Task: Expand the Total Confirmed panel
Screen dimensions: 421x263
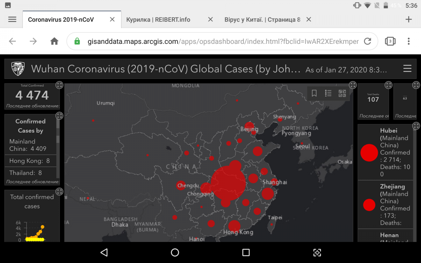Action: tap(59, 85)
